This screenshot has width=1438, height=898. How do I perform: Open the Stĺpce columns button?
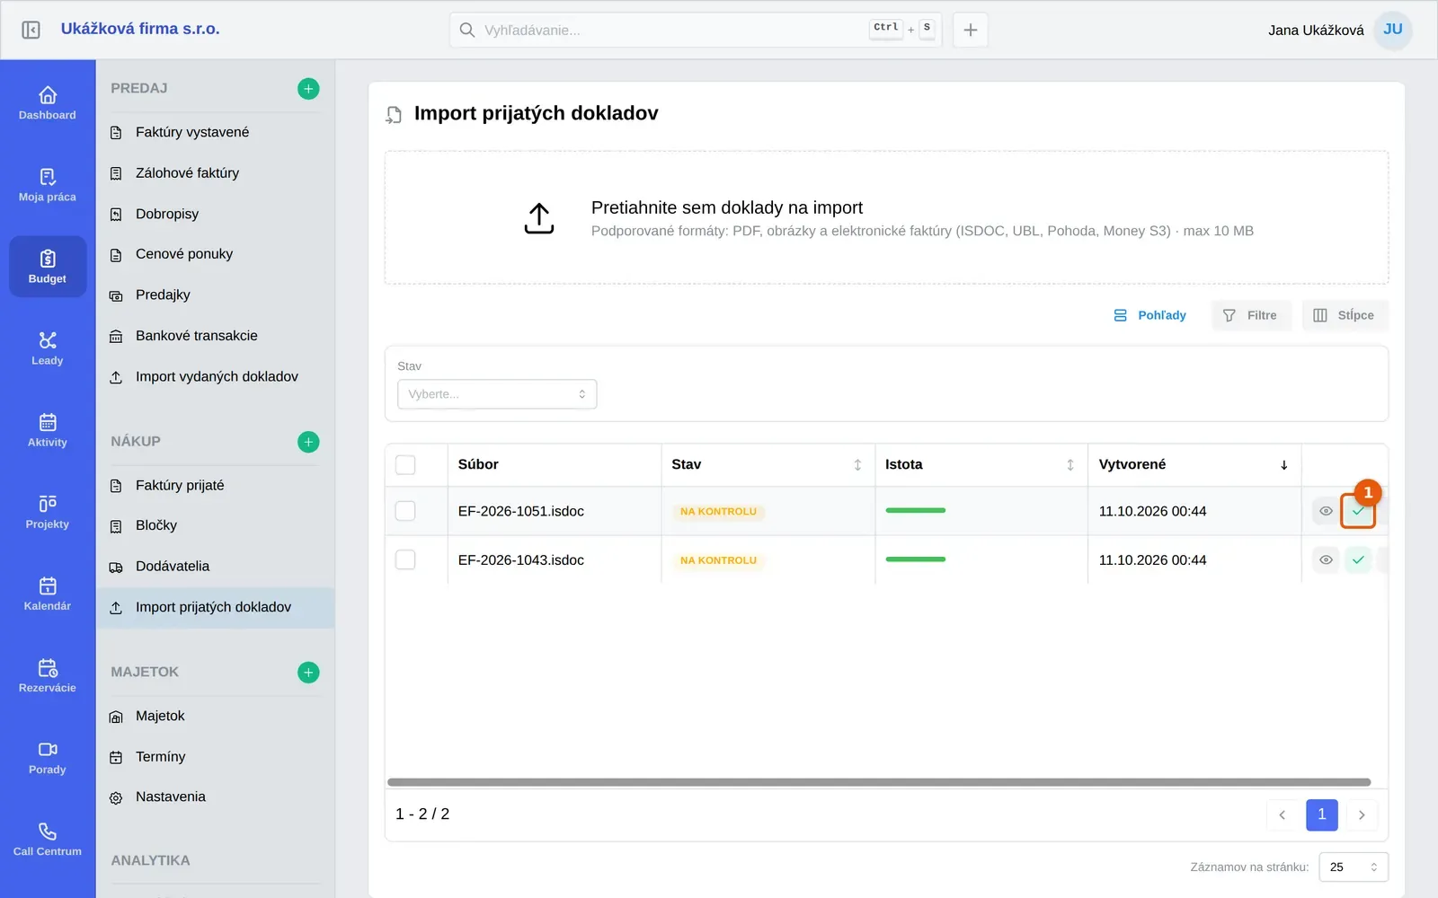(1345, 315)
